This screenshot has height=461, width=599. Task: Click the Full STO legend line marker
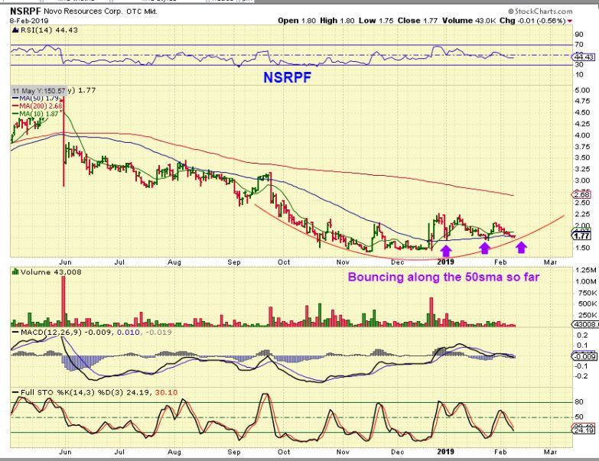point(15,392)
